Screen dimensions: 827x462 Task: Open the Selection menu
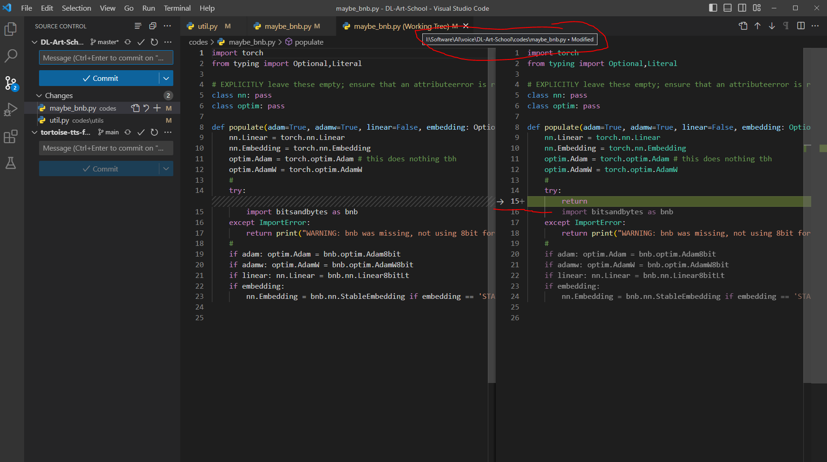click(x=76, y=8)
